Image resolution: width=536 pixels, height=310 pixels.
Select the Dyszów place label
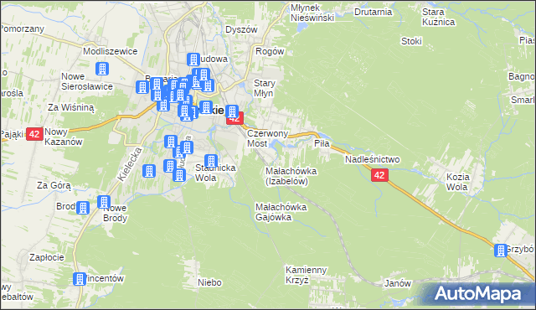(x=241, y=29)
